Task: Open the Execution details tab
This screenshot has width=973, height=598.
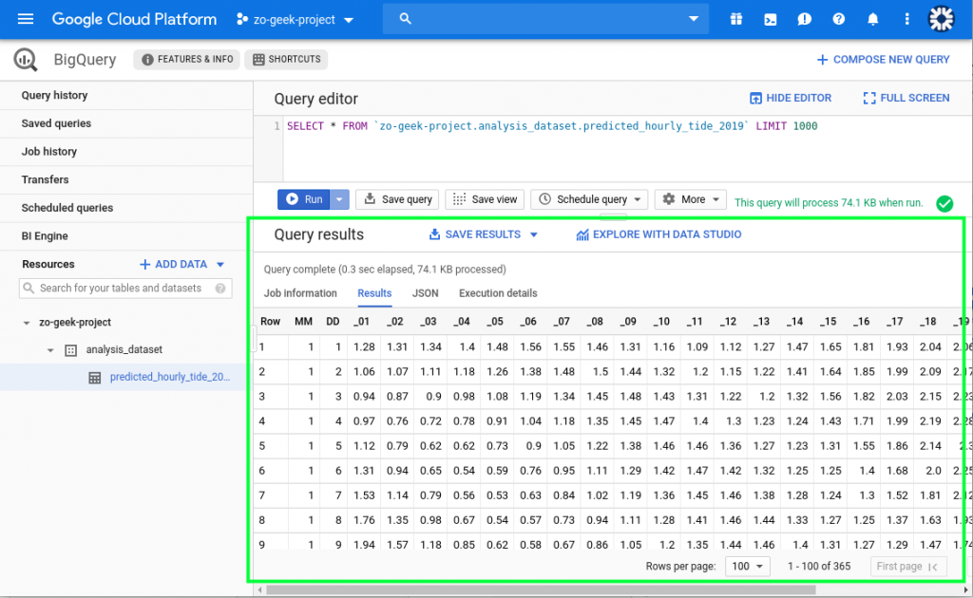Action: click(x=498, y=293)
